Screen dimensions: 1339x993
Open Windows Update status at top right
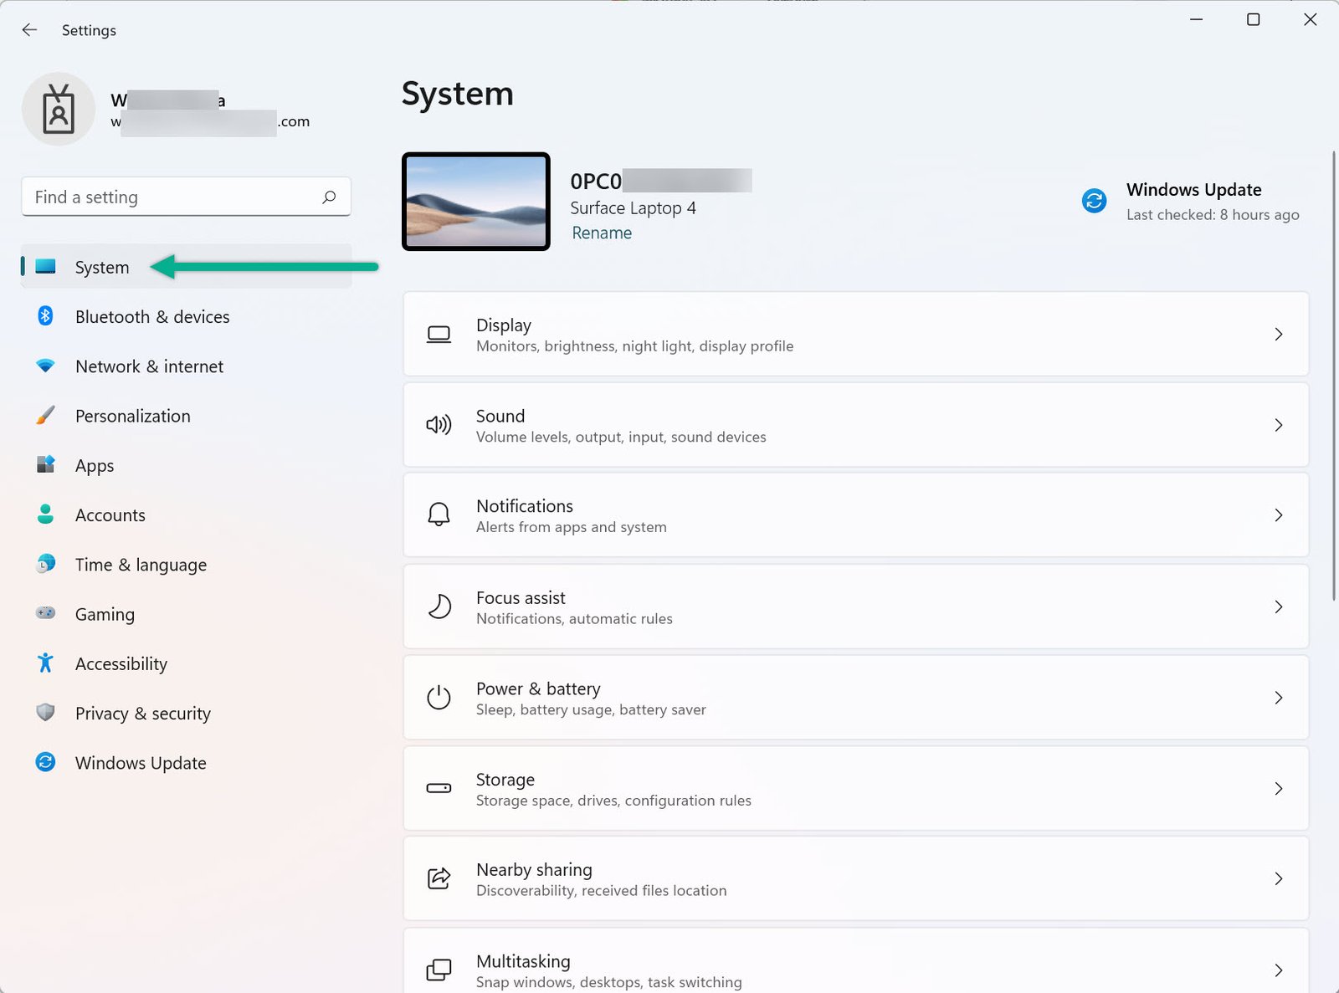[x=1191, y=201]
